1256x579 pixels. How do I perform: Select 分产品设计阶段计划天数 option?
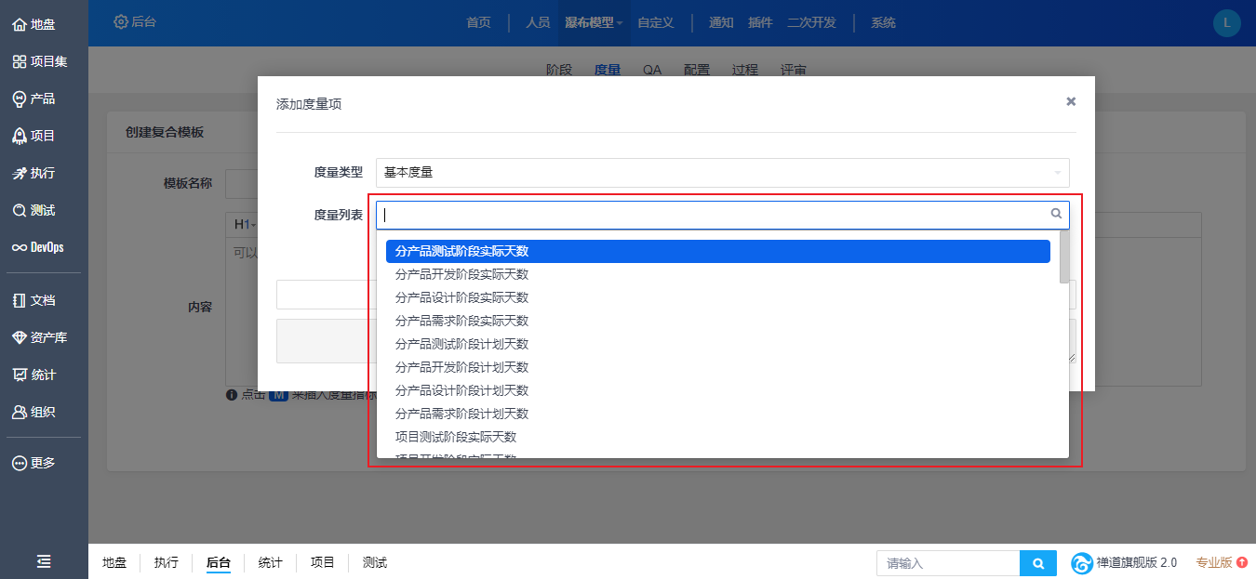tap(718, 390)
